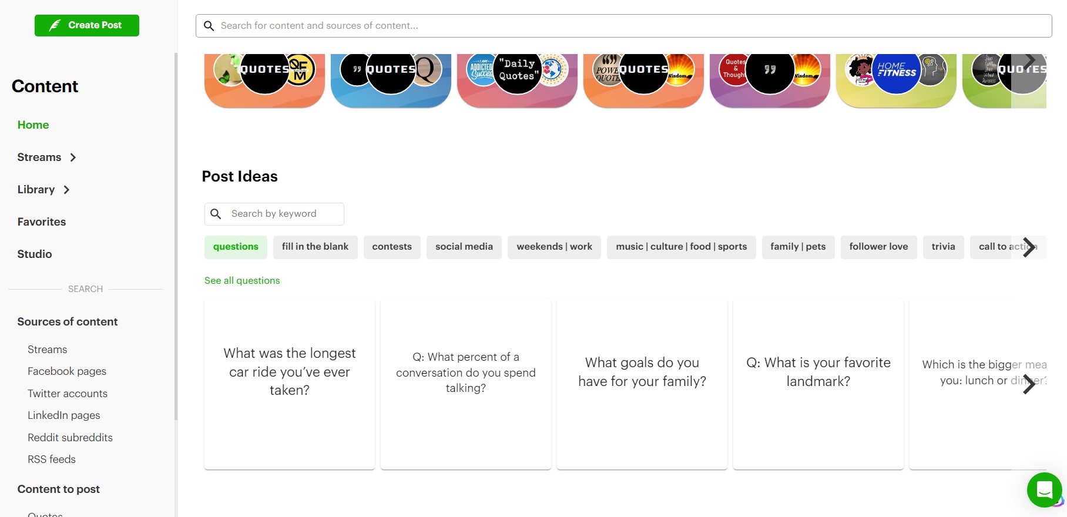Select the contests category tag
Image resolution: width=1067 pixels, height=517 pixels.
point(392,247)
